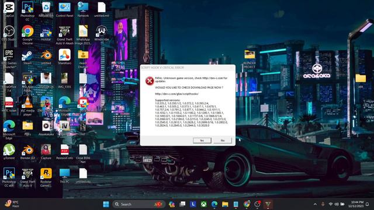Open the Photoshop CC desktop shortcut

click(x=27, y=11)
